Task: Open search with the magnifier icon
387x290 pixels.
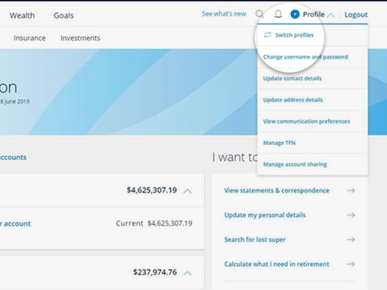Action: (260, 14)
